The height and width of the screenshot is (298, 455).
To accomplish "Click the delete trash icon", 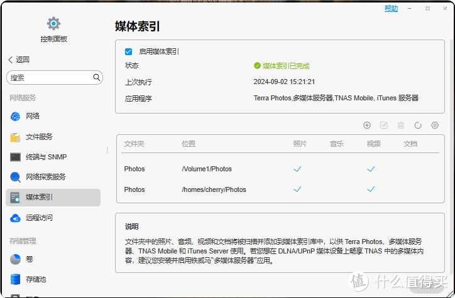I will [401, 125].
